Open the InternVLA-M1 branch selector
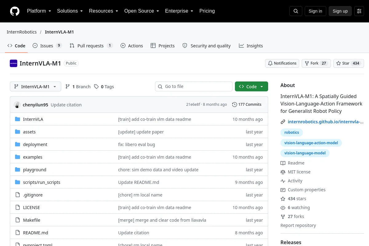 [x=35, y=87]
